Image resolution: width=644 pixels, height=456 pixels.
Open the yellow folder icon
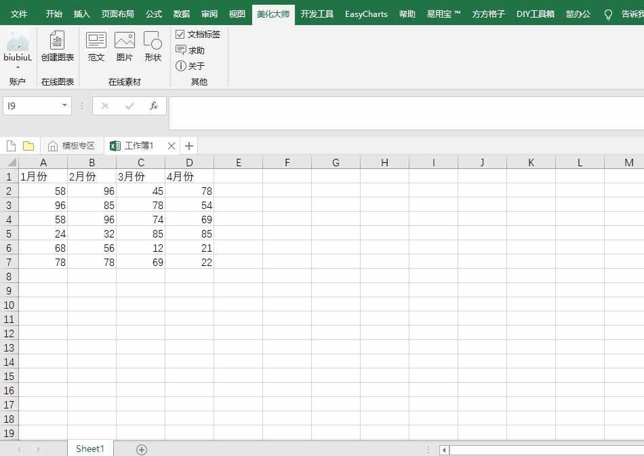click(x=27, y=145)
